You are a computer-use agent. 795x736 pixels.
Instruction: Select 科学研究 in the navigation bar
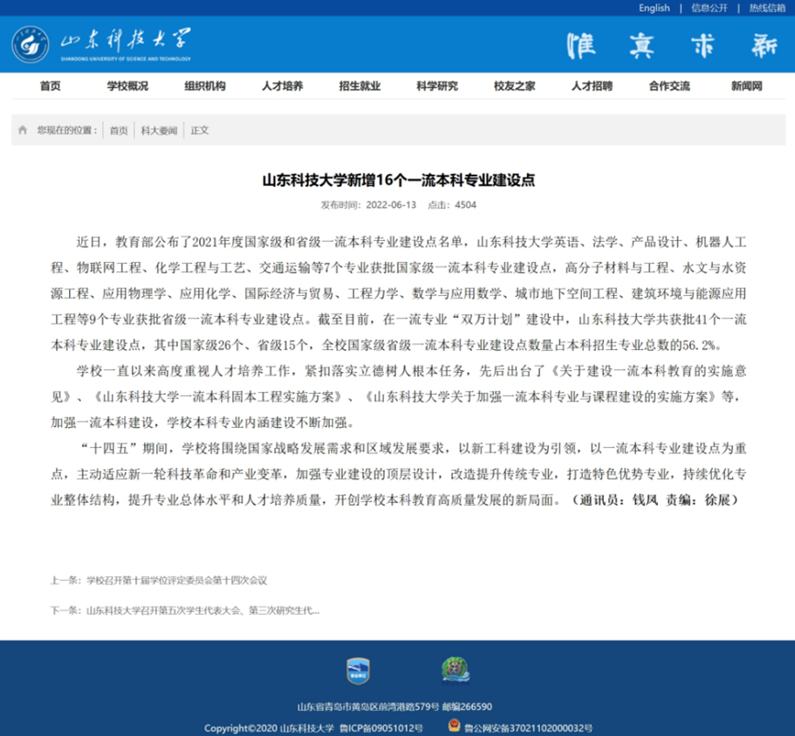436,86
